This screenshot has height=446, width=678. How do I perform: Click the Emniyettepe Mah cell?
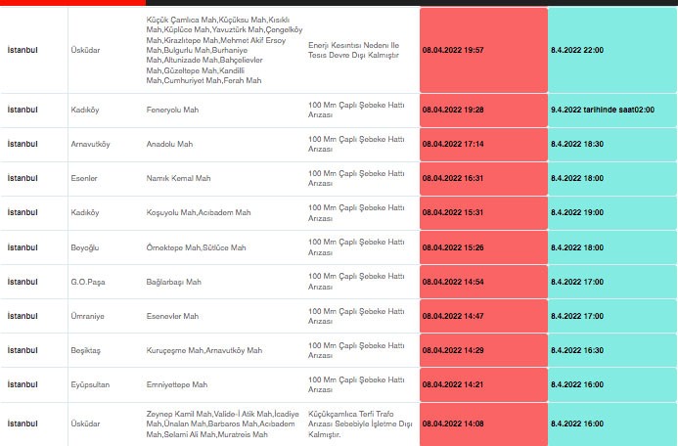tap(177, 384)
